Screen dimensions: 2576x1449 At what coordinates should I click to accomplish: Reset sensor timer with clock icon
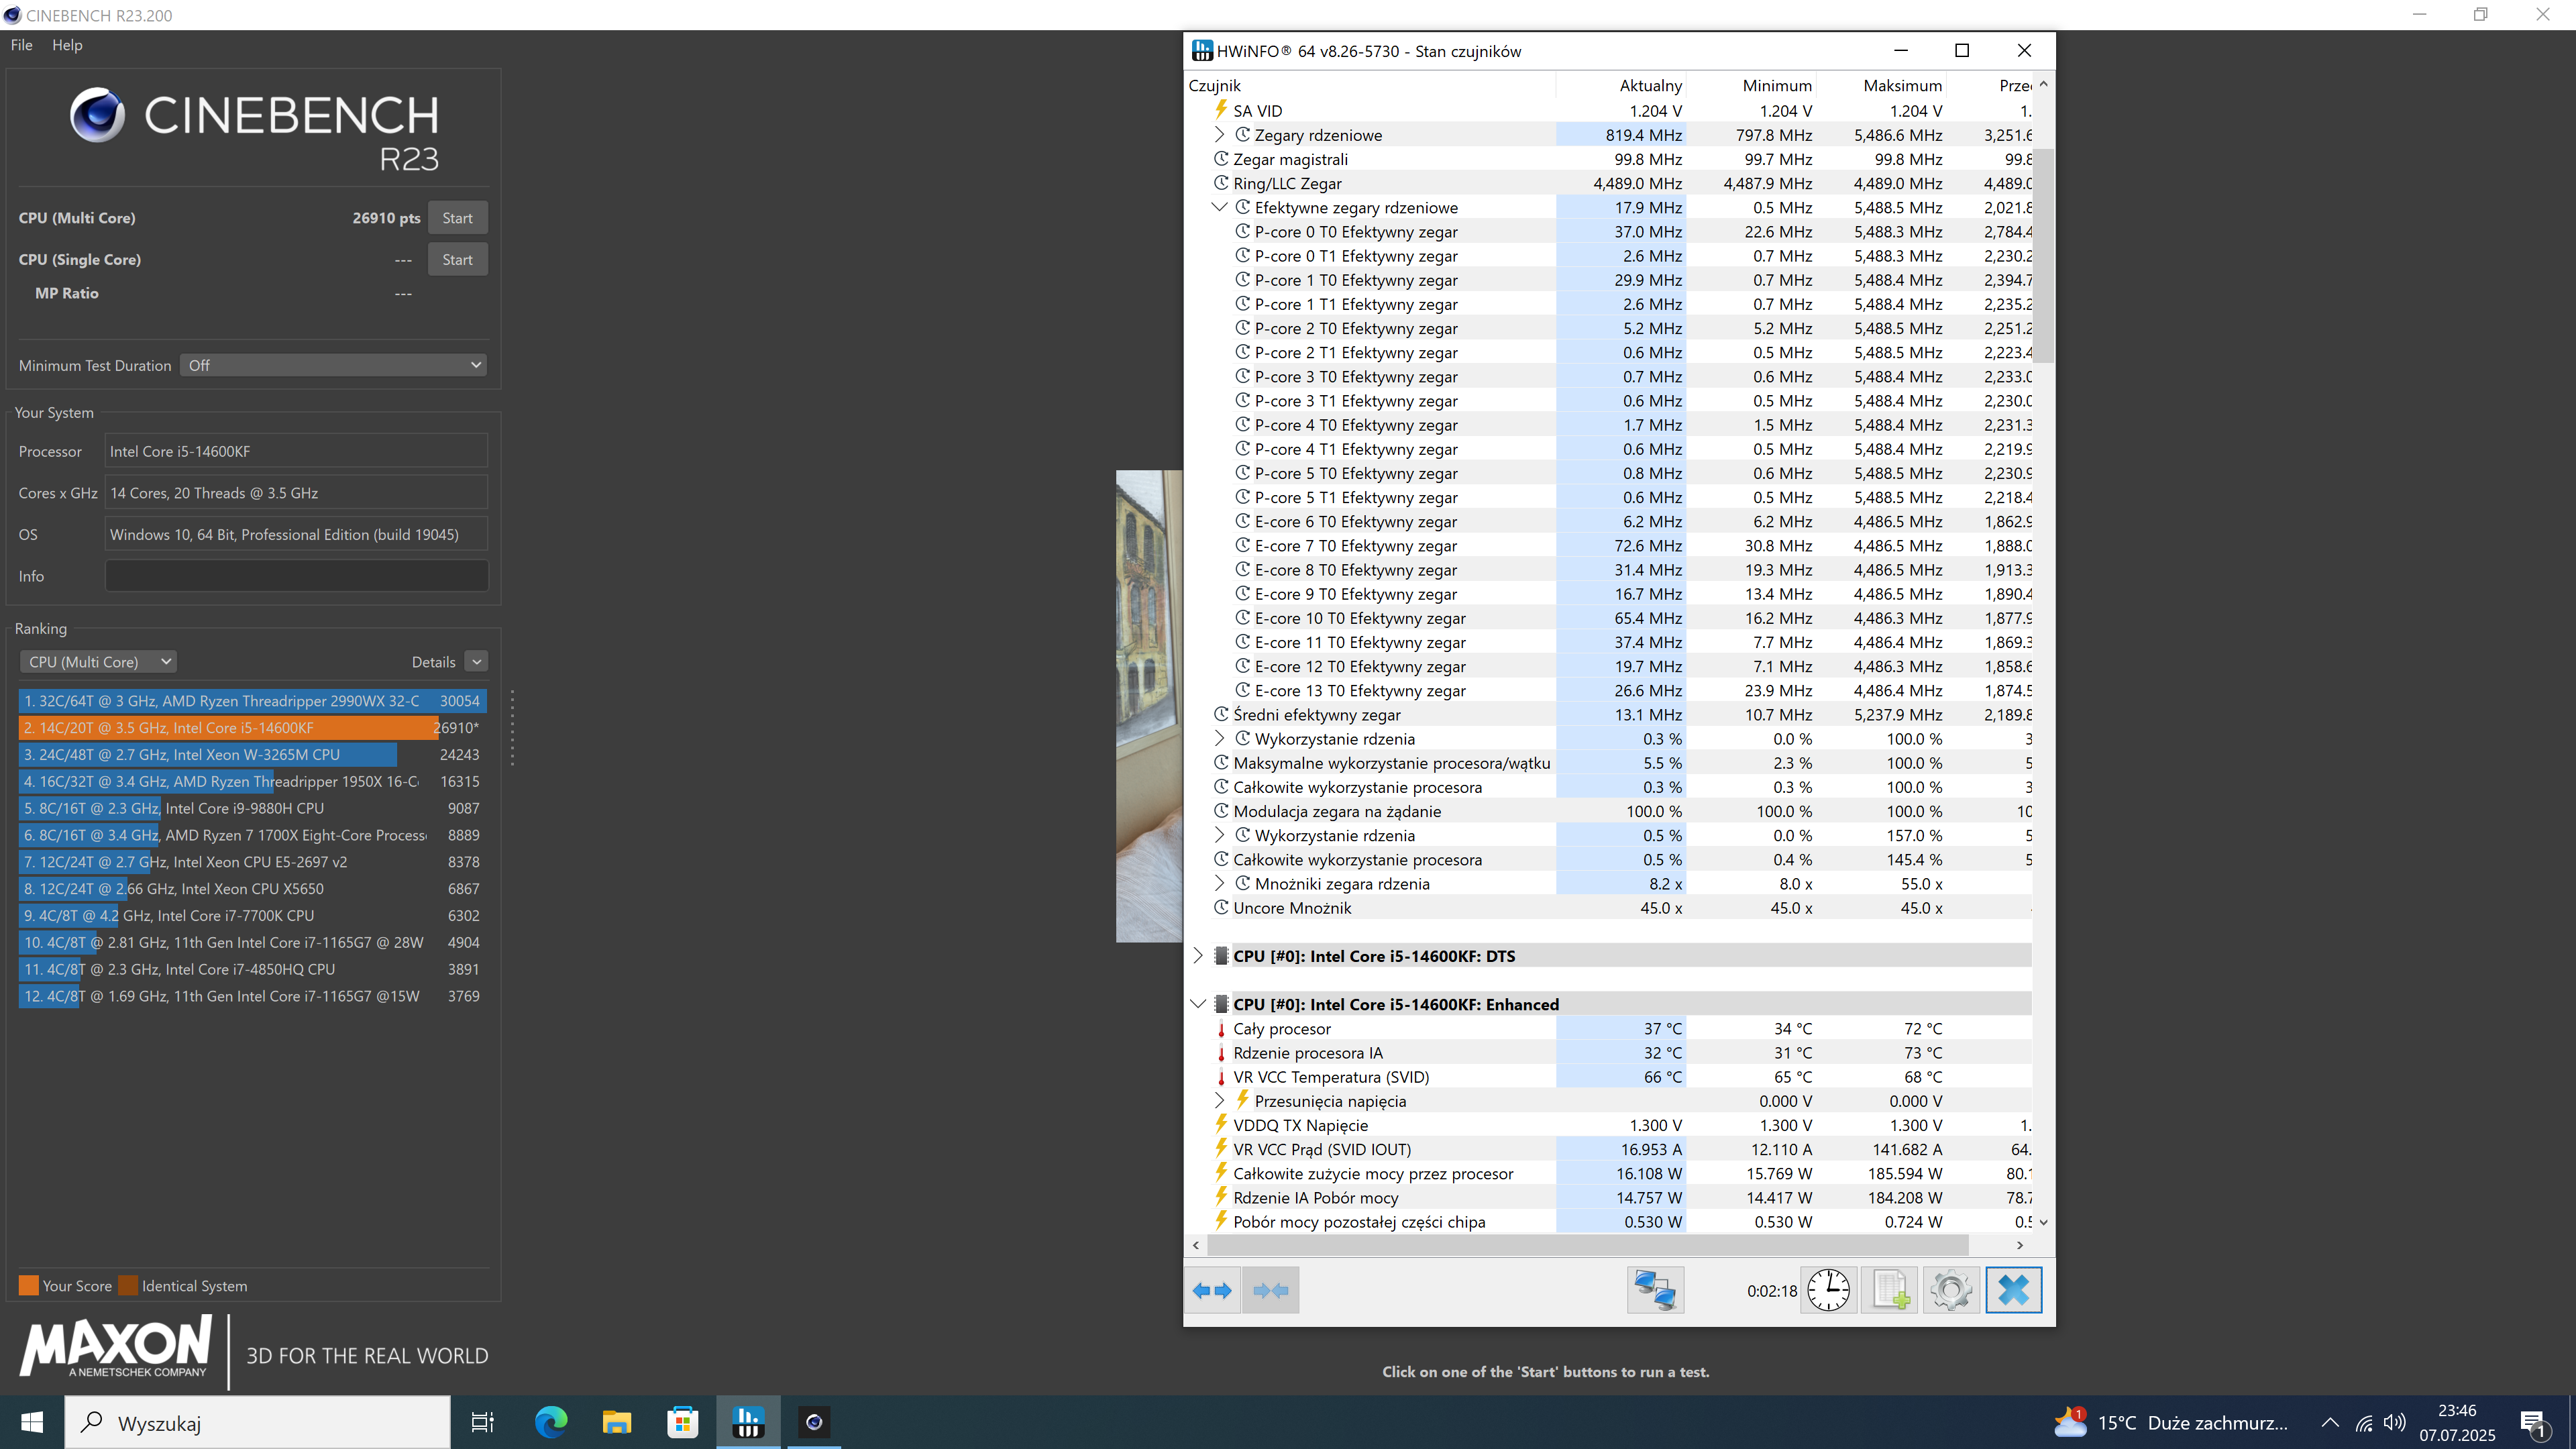click(1828, 1290)
